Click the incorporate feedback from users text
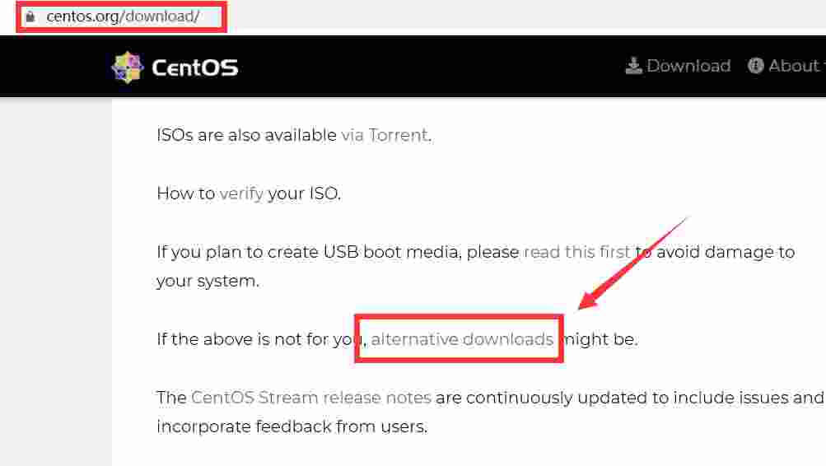This screenshot has height=466, width=826. coord(292,426)
